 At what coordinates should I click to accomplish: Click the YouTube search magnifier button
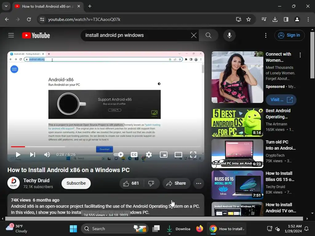point(208,35)
